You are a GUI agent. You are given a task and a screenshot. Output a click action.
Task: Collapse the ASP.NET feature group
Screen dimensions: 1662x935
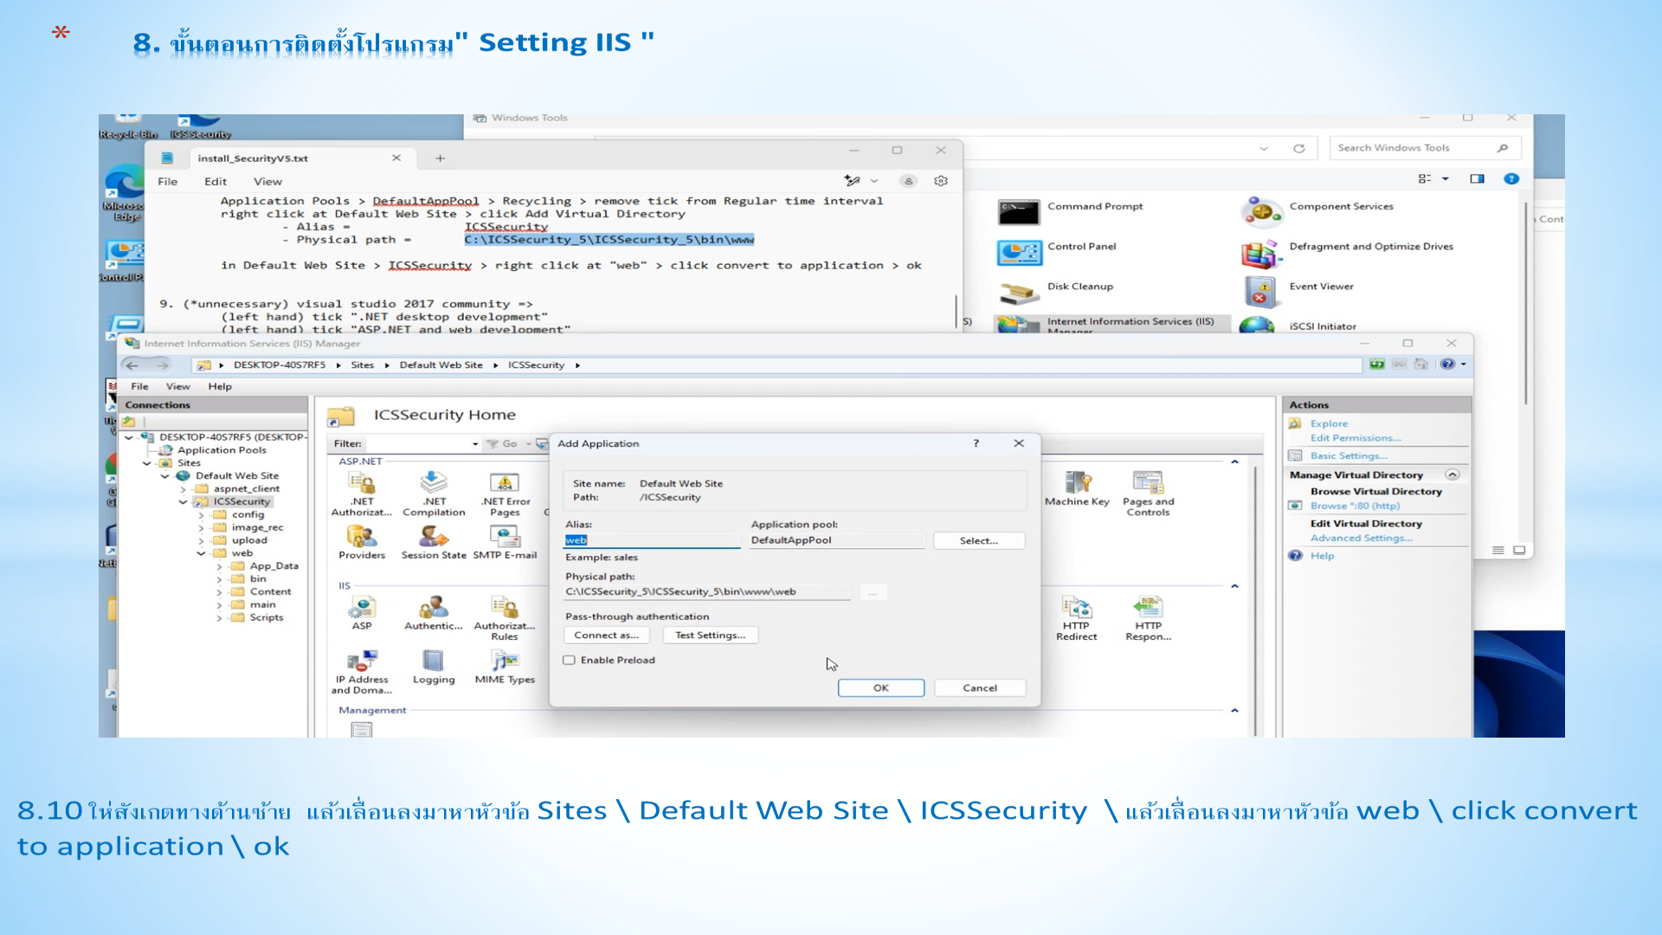pyautogui.click(x=1234, y=461)
